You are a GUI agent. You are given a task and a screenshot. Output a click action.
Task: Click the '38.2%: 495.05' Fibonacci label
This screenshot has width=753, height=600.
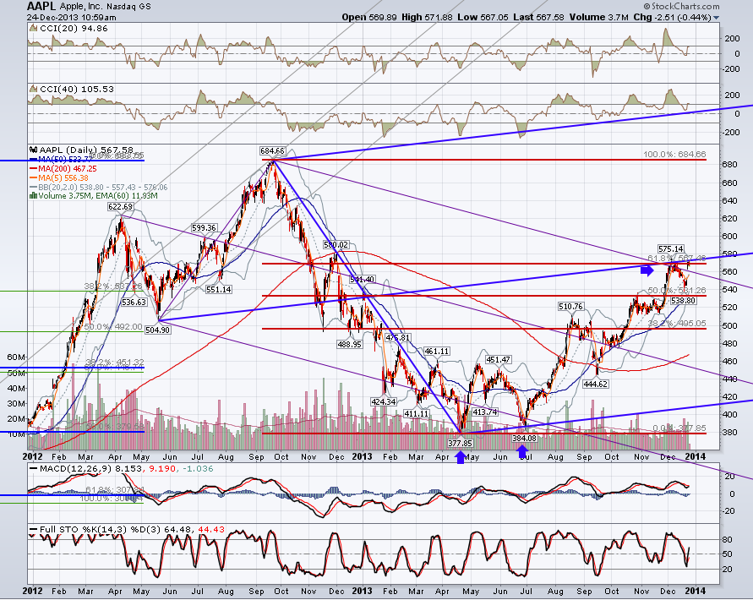(677, 324)
